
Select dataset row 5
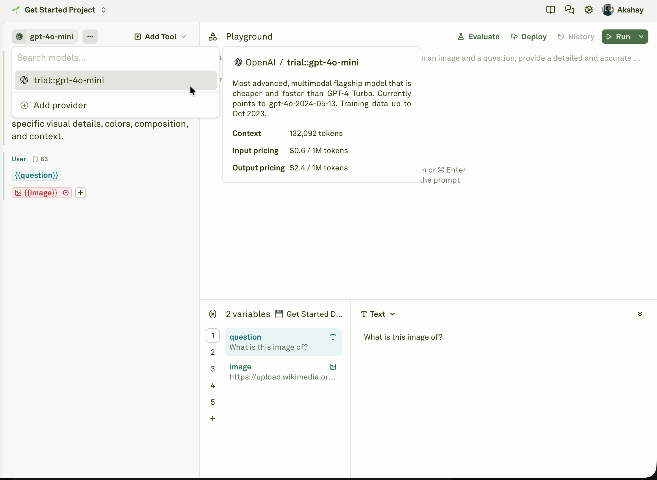point(213,402)
